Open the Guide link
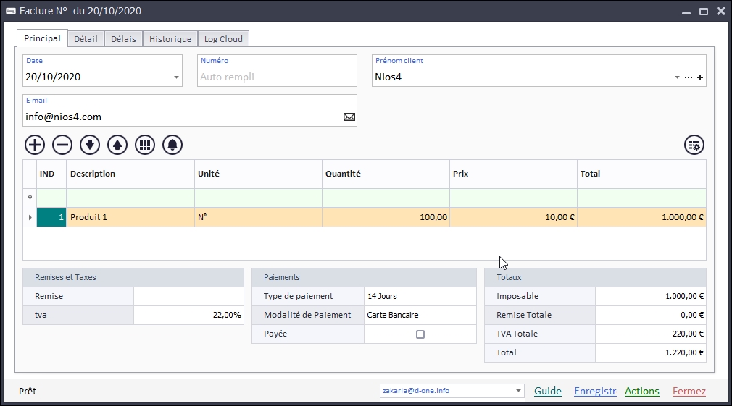 coord(548,391)
